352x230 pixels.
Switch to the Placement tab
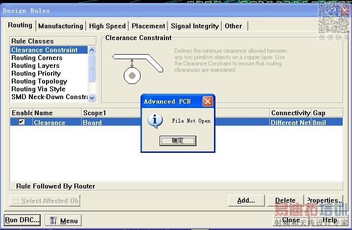148,26
